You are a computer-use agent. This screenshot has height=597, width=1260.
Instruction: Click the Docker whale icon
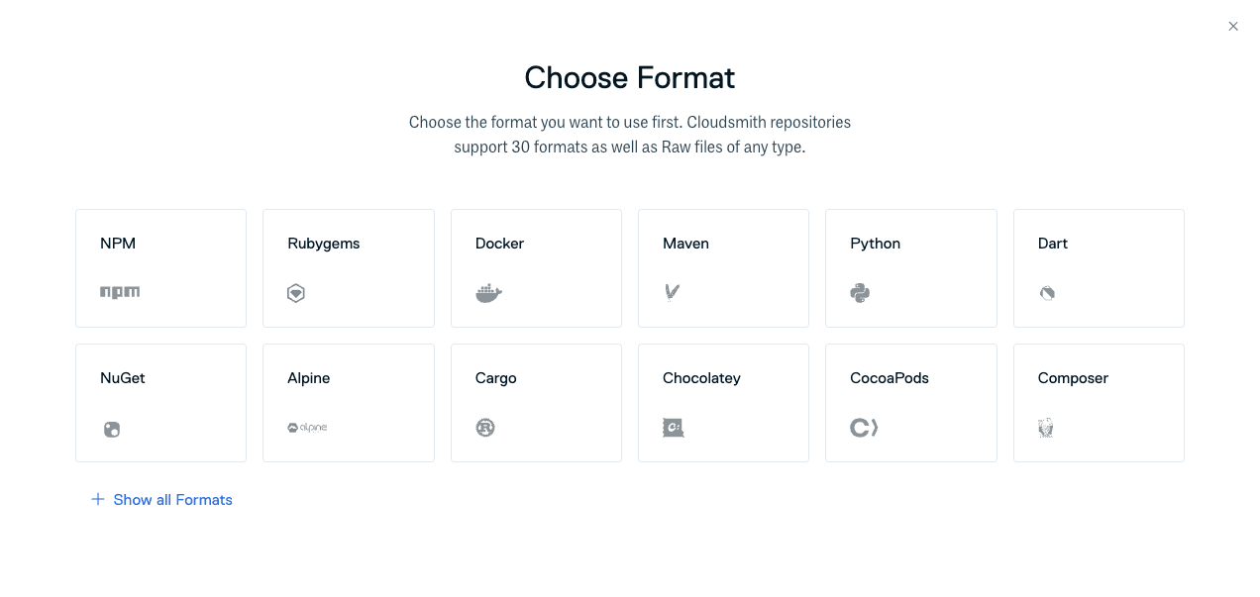click(488, 293)
